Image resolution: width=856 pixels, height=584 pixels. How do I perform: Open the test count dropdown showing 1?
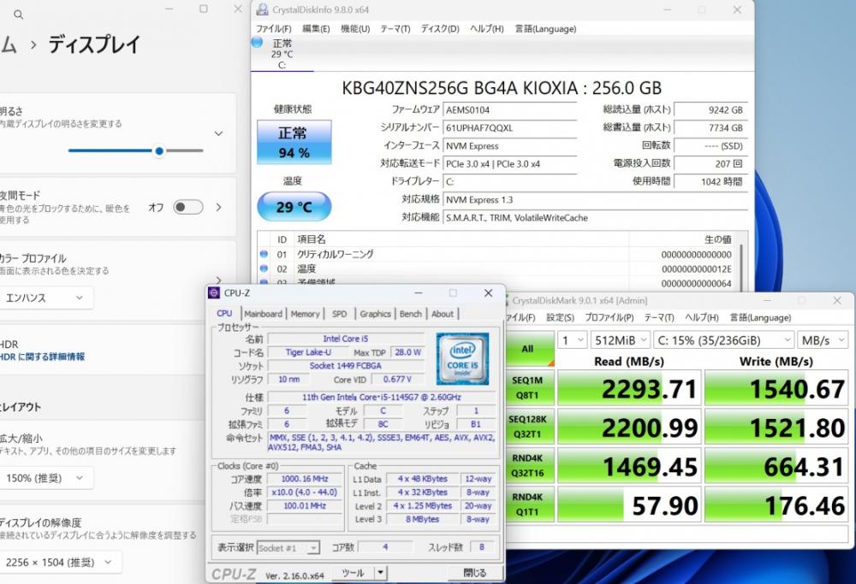pos(572,340)
